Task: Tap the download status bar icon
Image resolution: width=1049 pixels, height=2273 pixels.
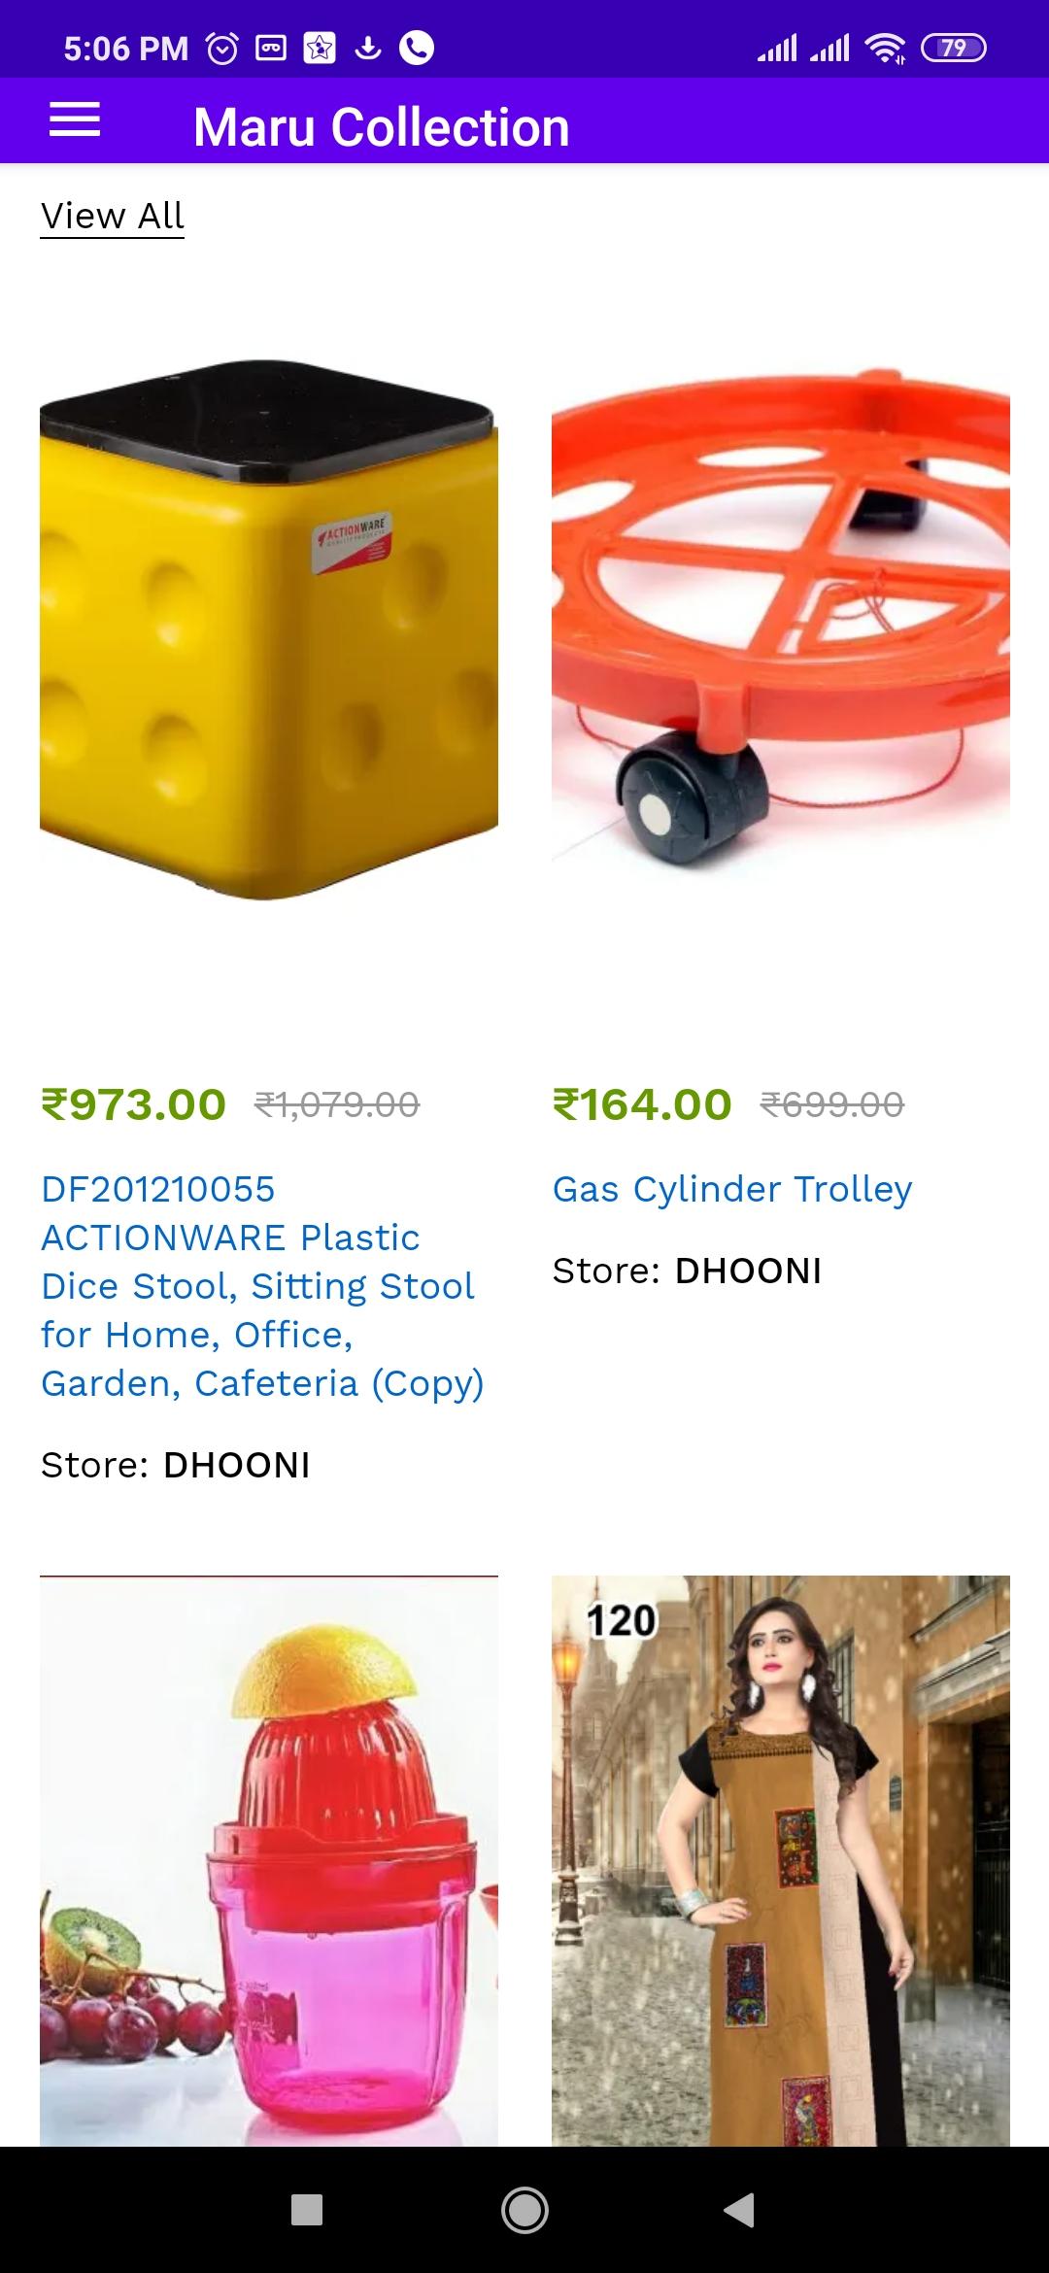Action: (x=368, y=48)
